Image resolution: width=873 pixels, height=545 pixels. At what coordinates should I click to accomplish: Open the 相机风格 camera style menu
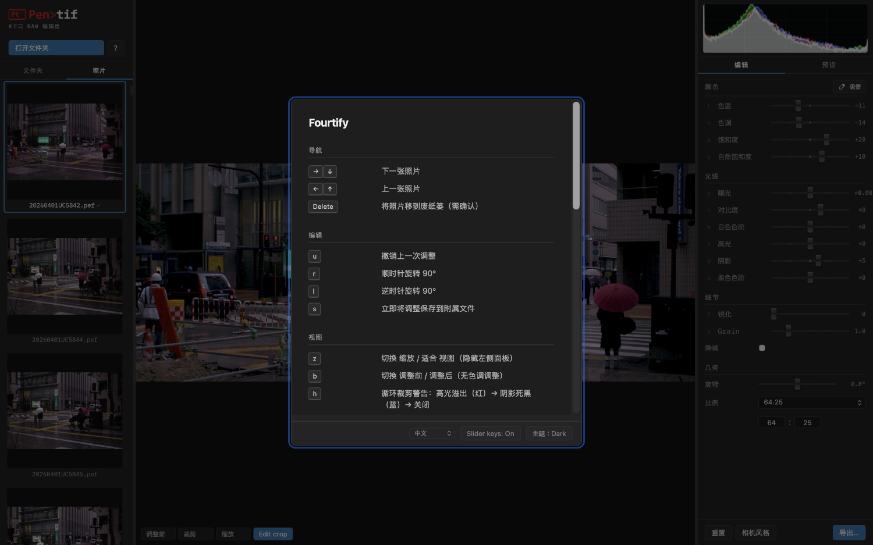pyautogui.click(x=755, y=533)
